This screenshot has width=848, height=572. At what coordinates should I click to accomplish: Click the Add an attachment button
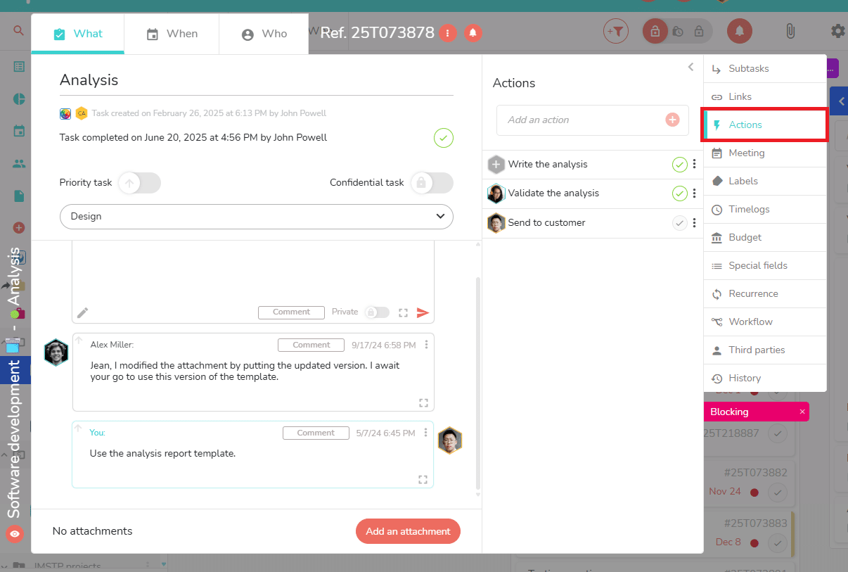click(x=408, y=531)
